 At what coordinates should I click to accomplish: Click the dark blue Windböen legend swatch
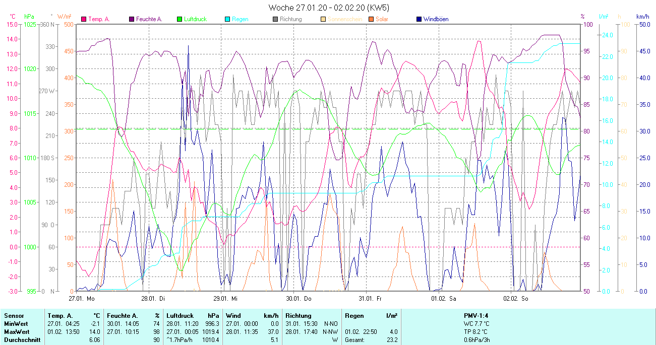tap(419, 19)
